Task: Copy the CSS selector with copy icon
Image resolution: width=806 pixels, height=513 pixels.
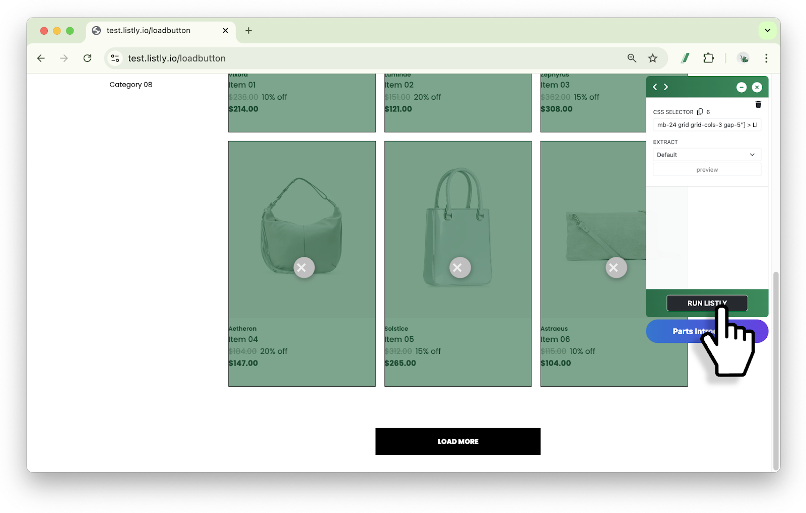Action: 700,112
